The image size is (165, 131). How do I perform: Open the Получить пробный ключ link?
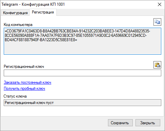24,88
